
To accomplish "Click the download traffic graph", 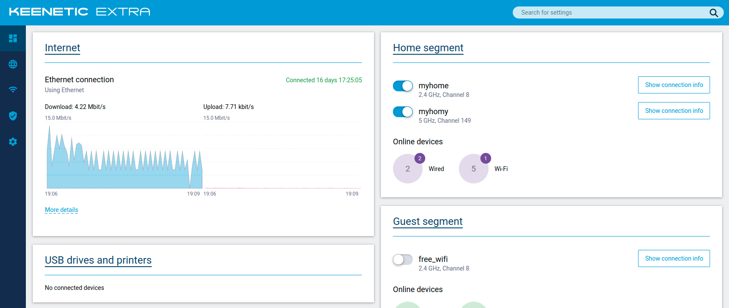I will pos(124,156).
